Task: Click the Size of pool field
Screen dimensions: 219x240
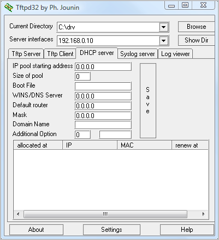Action: pos(82,76)
